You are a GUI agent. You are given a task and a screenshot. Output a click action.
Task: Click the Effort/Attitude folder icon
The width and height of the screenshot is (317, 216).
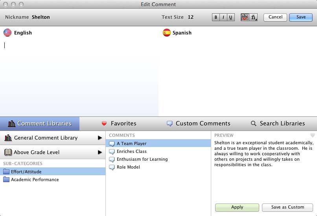coord(6,172)
